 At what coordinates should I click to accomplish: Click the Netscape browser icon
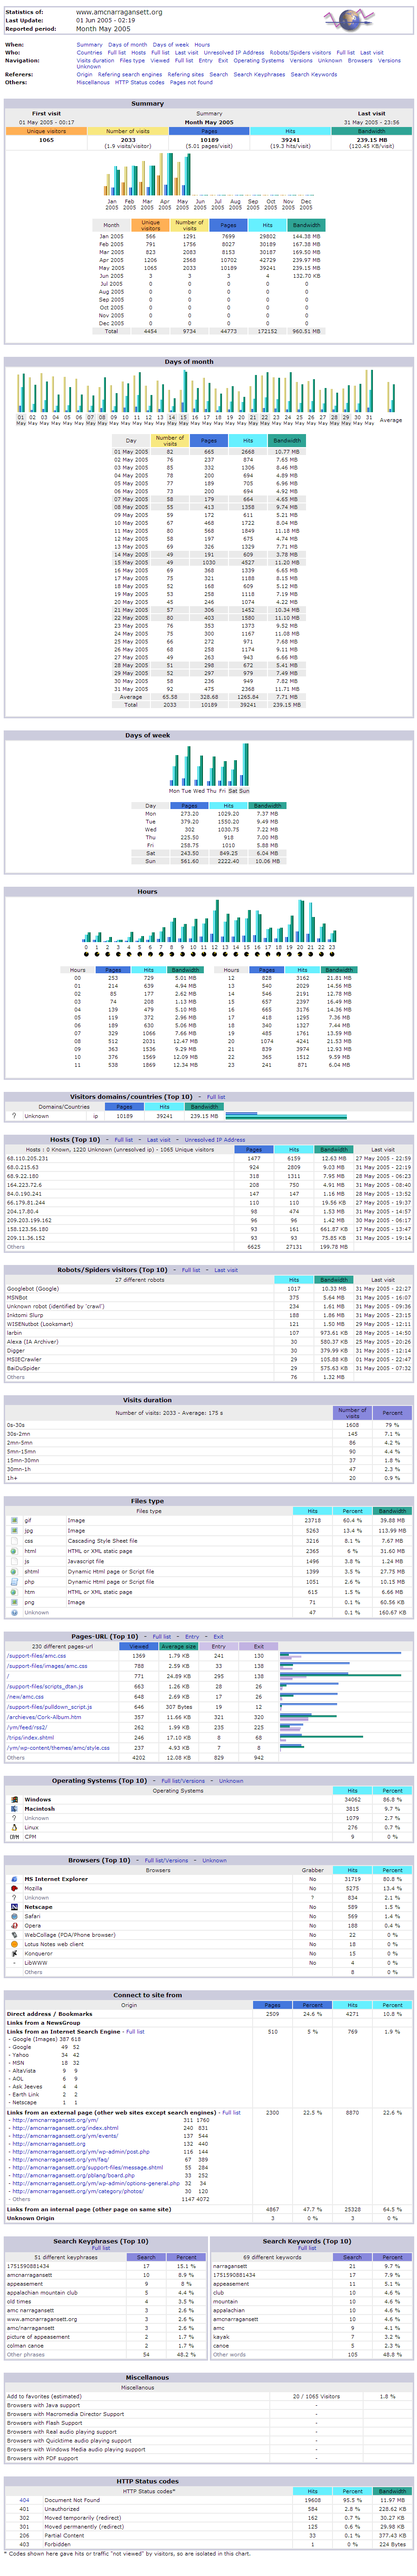pyautogui.click(x=14, y=1907)
